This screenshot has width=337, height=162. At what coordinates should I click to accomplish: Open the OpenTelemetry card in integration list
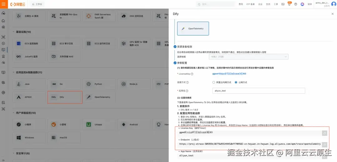coord(99,97)
